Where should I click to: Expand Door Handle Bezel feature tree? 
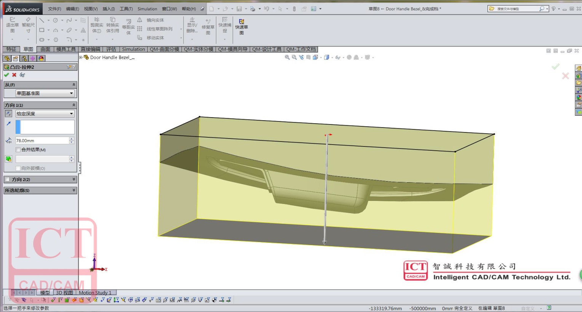pyautogui.click(x=81, y=57)
